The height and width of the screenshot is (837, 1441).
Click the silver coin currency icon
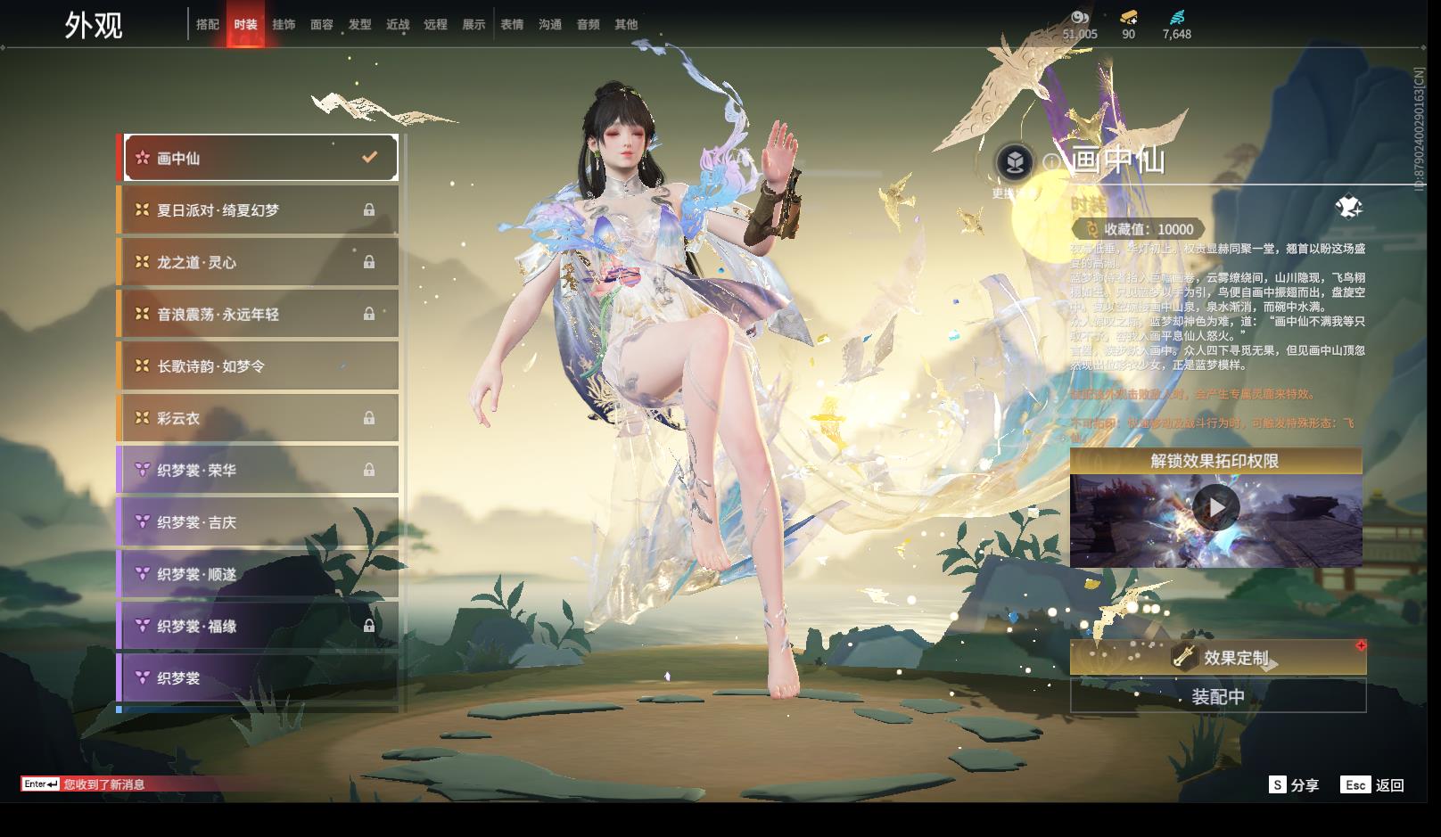1080,17
